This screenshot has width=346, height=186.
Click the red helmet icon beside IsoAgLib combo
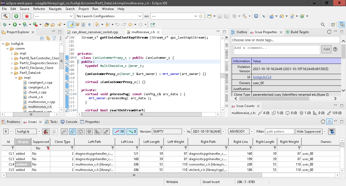(x=46, y=132)
